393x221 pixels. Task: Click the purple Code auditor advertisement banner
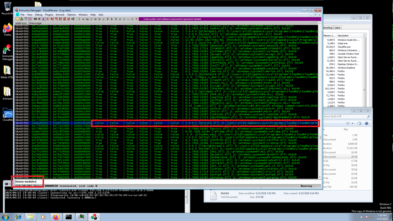click(230, 19)
